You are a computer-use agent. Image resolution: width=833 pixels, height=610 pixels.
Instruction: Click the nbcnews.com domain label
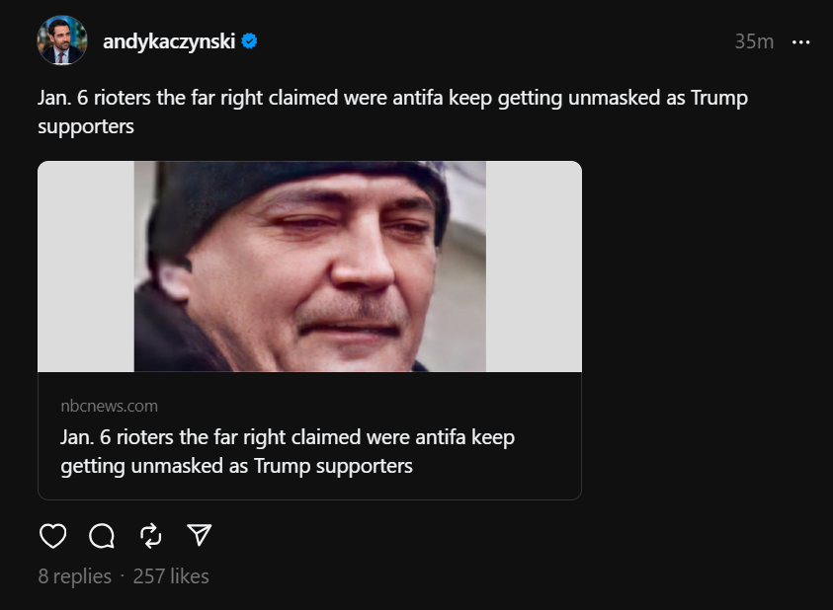[109, 406]
